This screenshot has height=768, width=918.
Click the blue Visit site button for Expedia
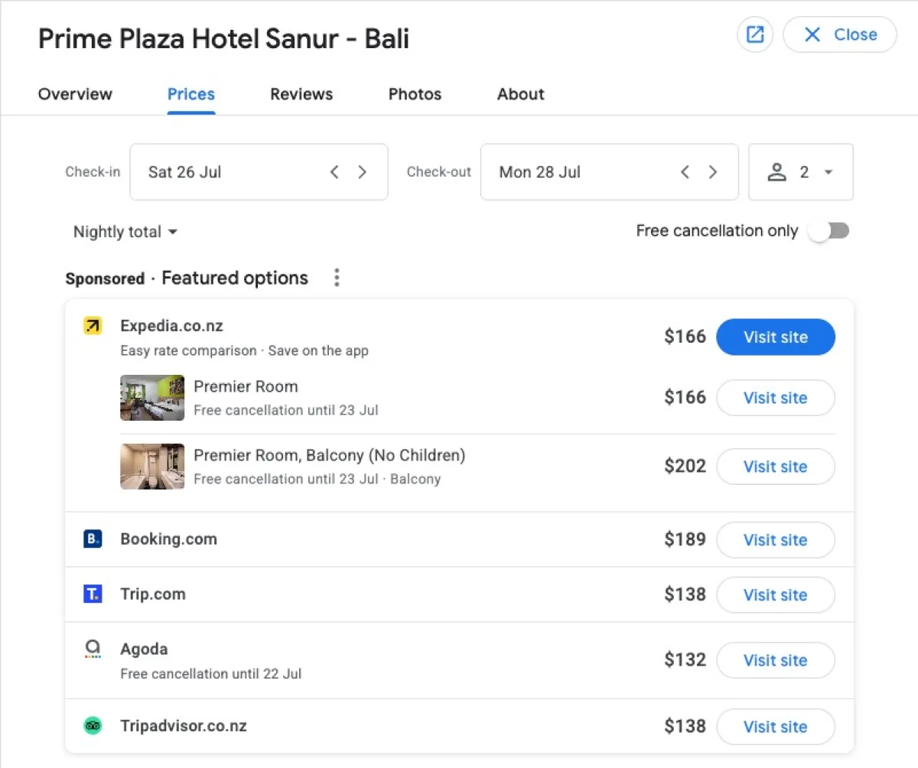[x=775, y=337]
